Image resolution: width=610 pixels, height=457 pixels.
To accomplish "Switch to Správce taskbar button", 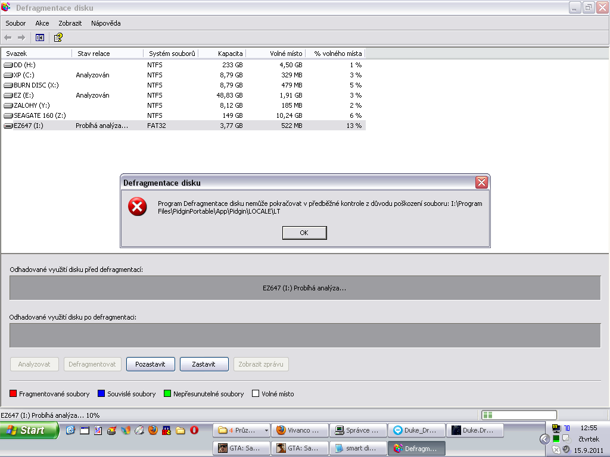I will click(358, 430).
